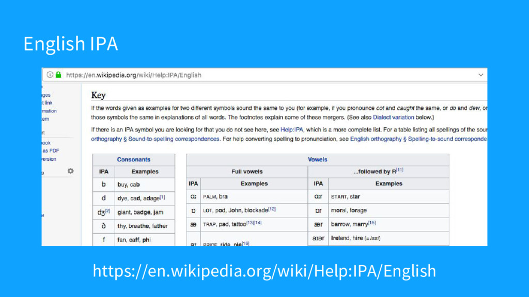Click footnote 1 after adage
Image resolution: width=529 pixels, height=297 pixels.
click(x=162, y=196)
